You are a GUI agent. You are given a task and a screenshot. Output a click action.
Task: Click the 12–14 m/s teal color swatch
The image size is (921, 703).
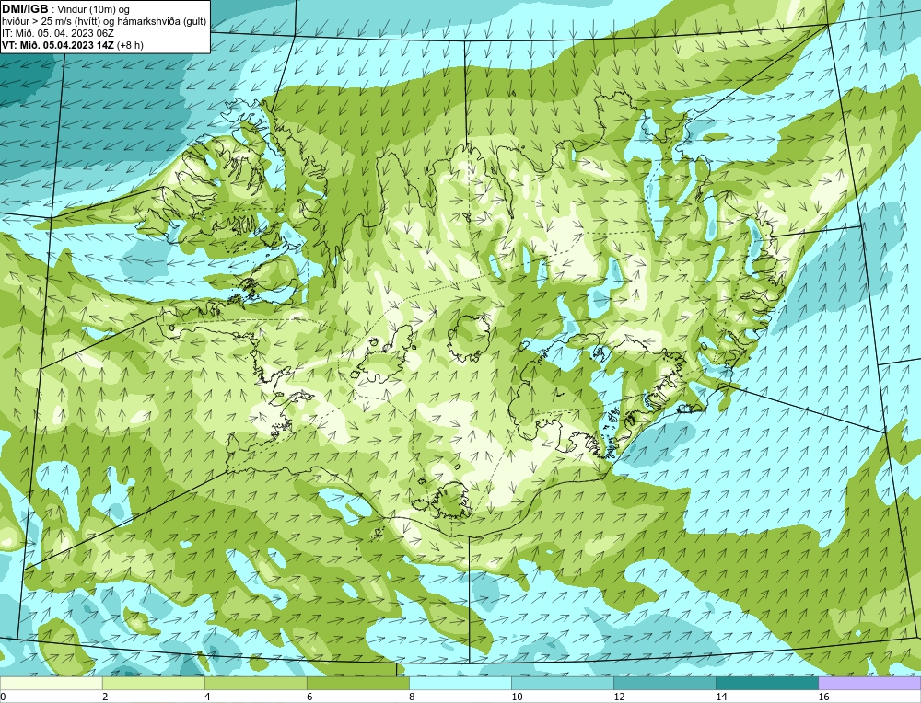pyautogui.click(x=665, y=684)
